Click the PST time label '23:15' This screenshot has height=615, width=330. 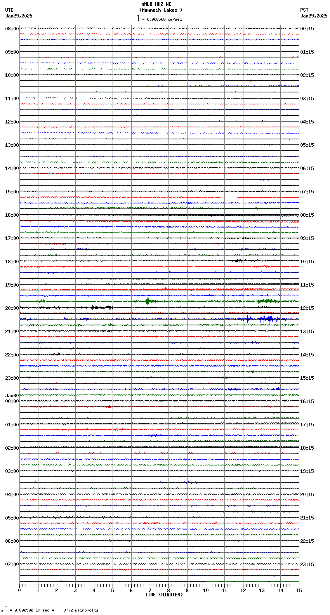pyautogui.click(x=307, y=565)
